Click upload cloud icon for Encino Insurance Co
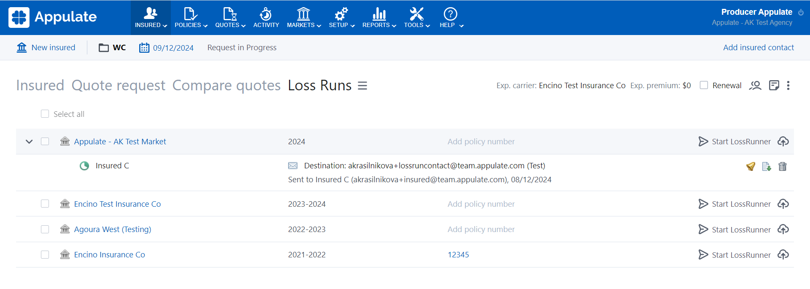This screenshot has height=289, width=810. pos(783,255)
